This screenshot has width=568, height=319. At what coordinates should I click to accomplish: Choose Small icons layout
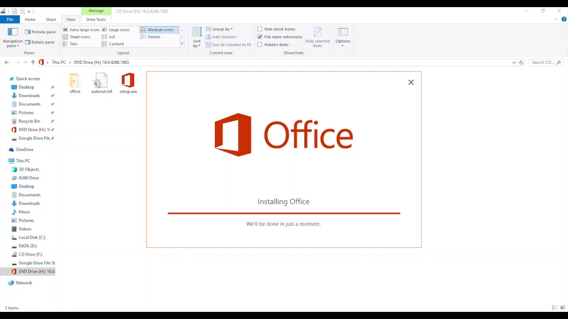76,37
